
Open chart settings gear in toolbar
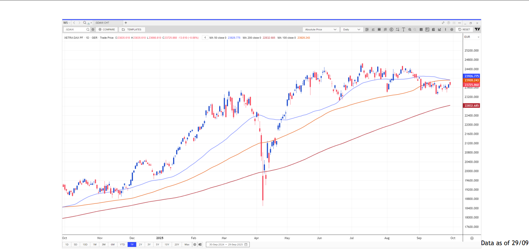[x=452, y=29]
